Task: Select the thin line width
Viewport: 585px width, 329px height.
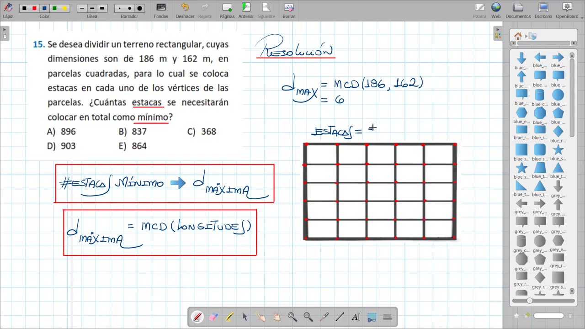Action: [x=82, y=8]
